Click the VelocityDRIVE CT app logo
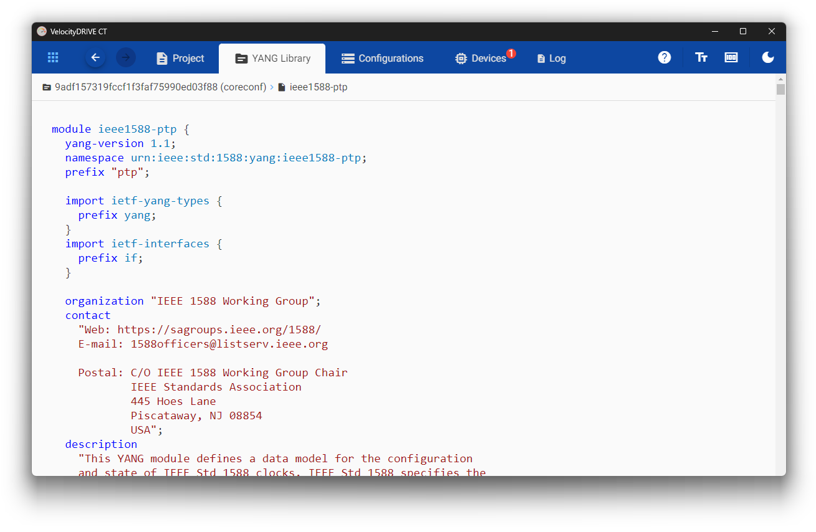The height and width of the screenshot is (532, 816). [x=42, y=31]
